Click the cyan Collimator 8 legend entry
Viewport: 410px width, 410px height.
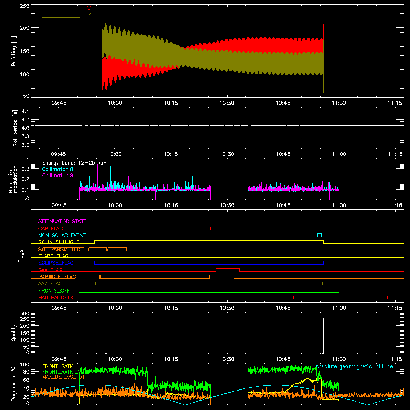point(57,169)
